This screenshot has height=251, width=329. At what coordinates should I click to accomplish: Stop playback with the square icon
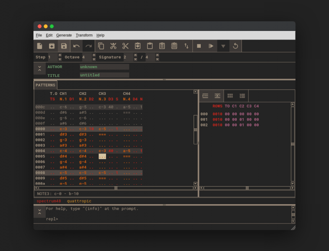pyautogui.click(x=199, y=46)
